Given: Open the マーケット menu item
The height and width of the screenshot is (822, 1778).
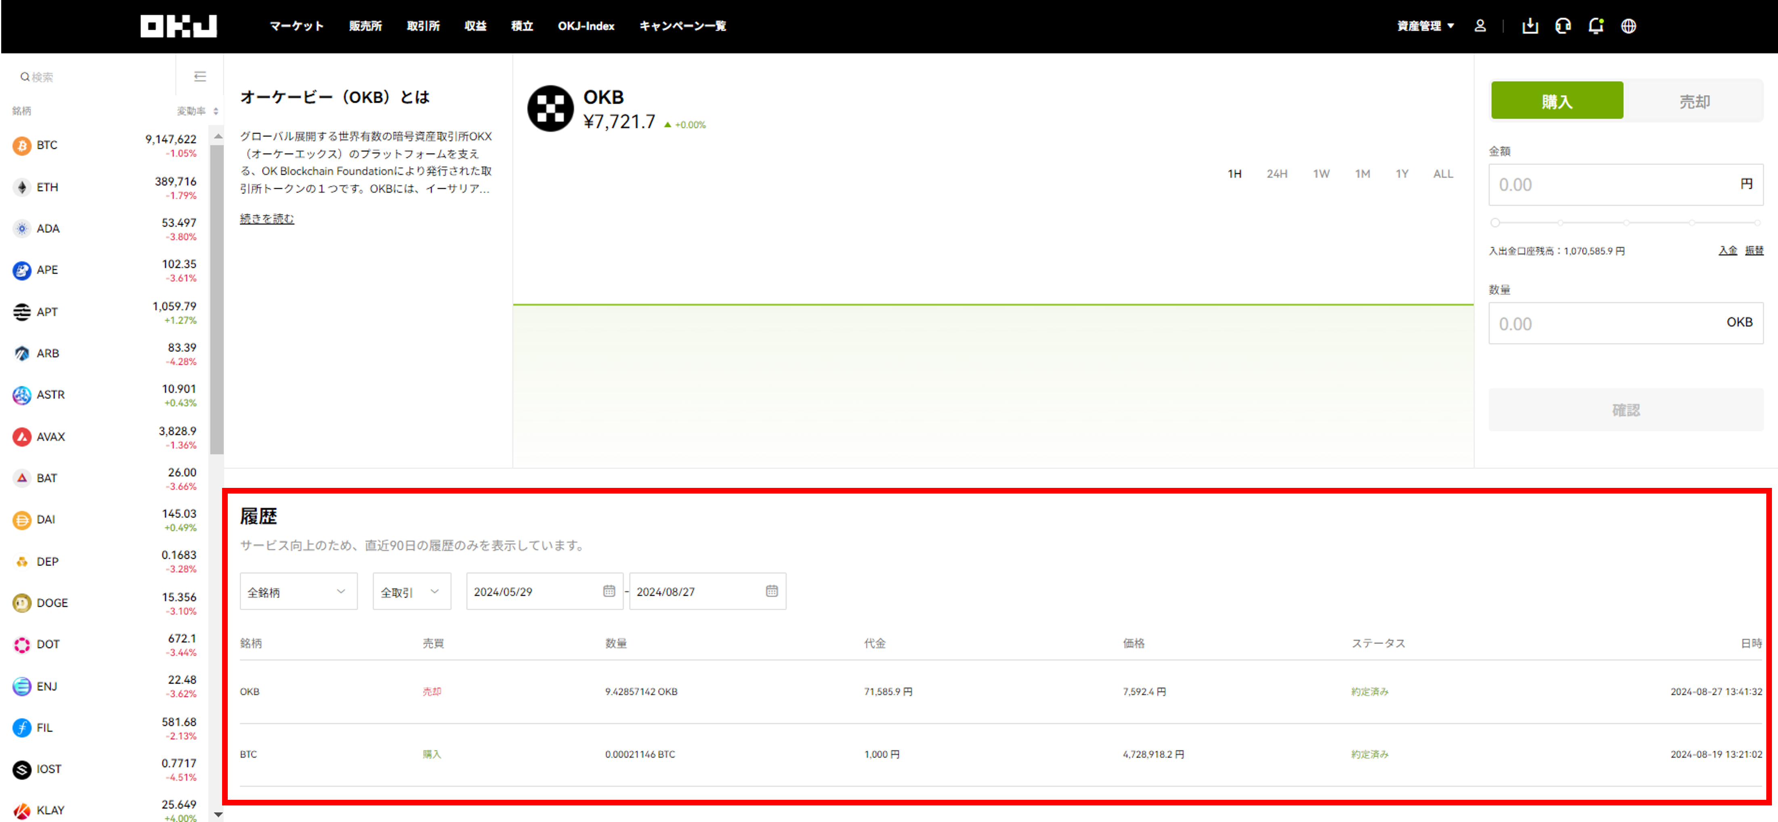Looking at the screenshot, I should point(296,26).
